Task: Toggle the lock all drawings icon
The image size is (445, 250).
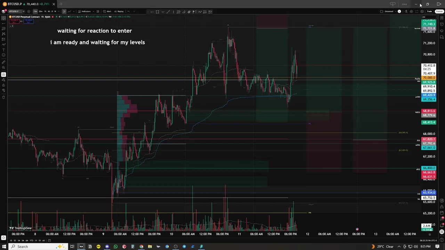Action: click(3, 85)
